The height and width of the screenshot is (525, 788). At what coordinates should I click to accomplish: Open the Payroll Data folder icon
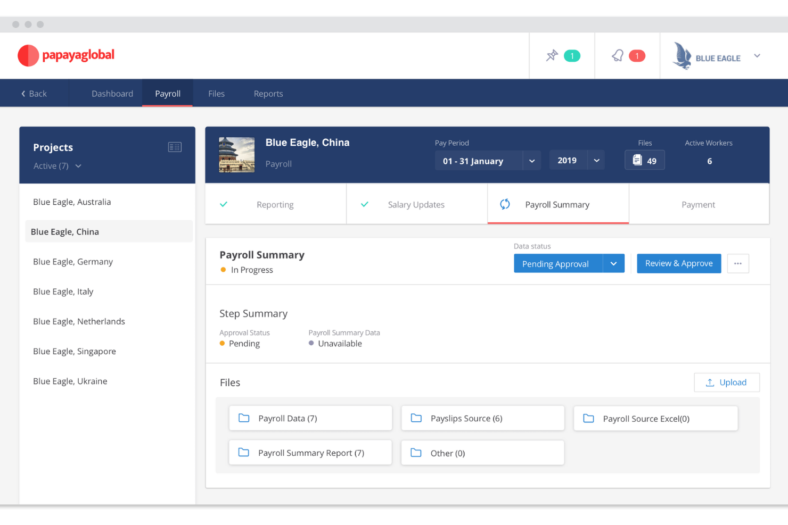coord(244,418)
